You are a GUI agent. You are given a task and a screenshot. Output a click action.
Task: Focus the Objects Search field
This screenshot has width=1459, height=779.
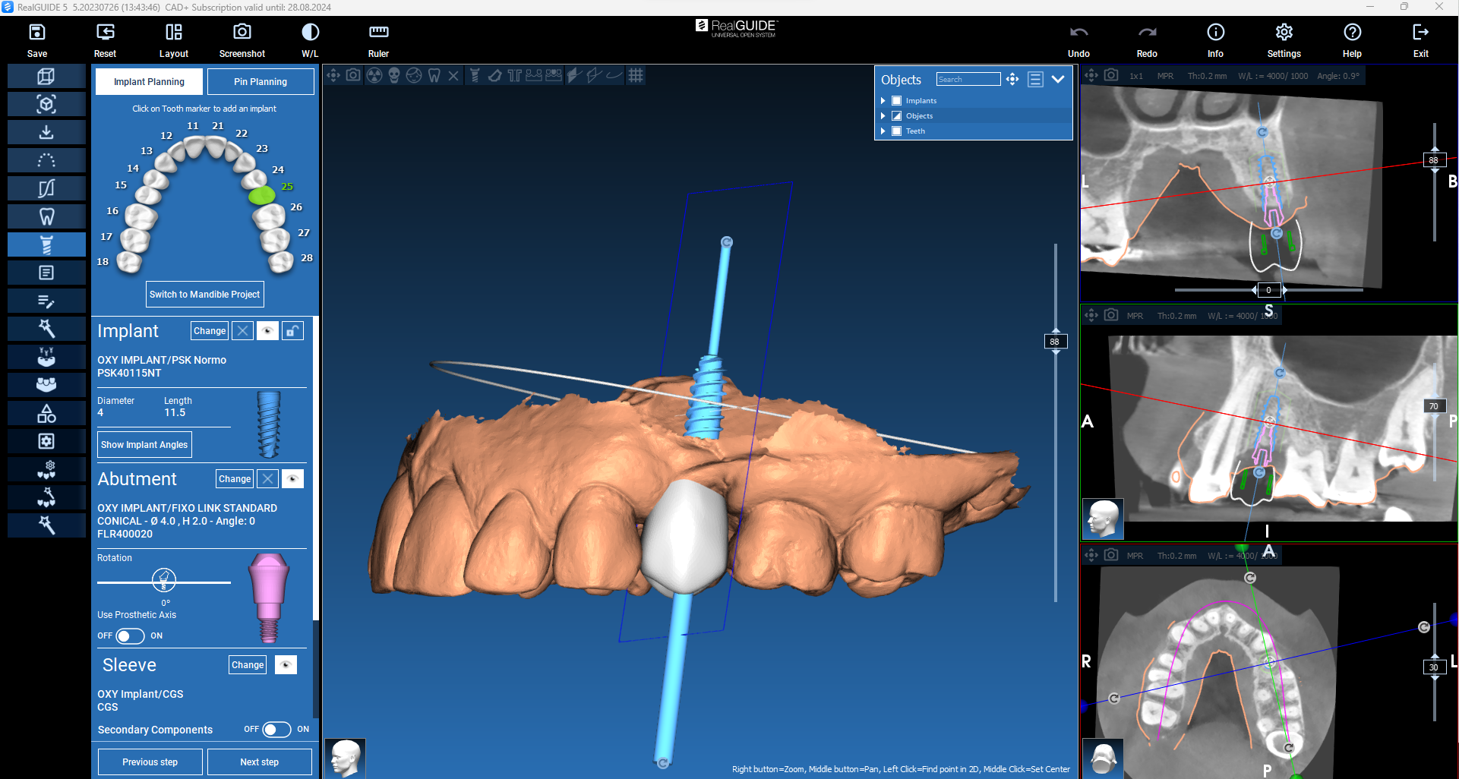pos(968,79)
